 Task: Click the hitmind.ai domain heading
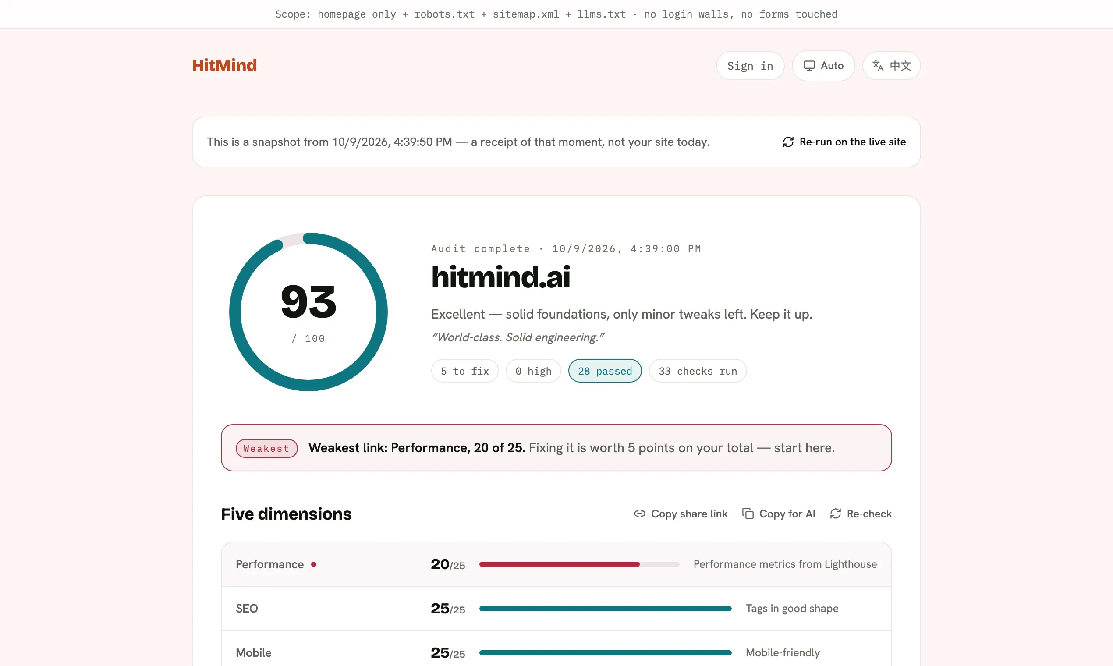coord(500,277)
